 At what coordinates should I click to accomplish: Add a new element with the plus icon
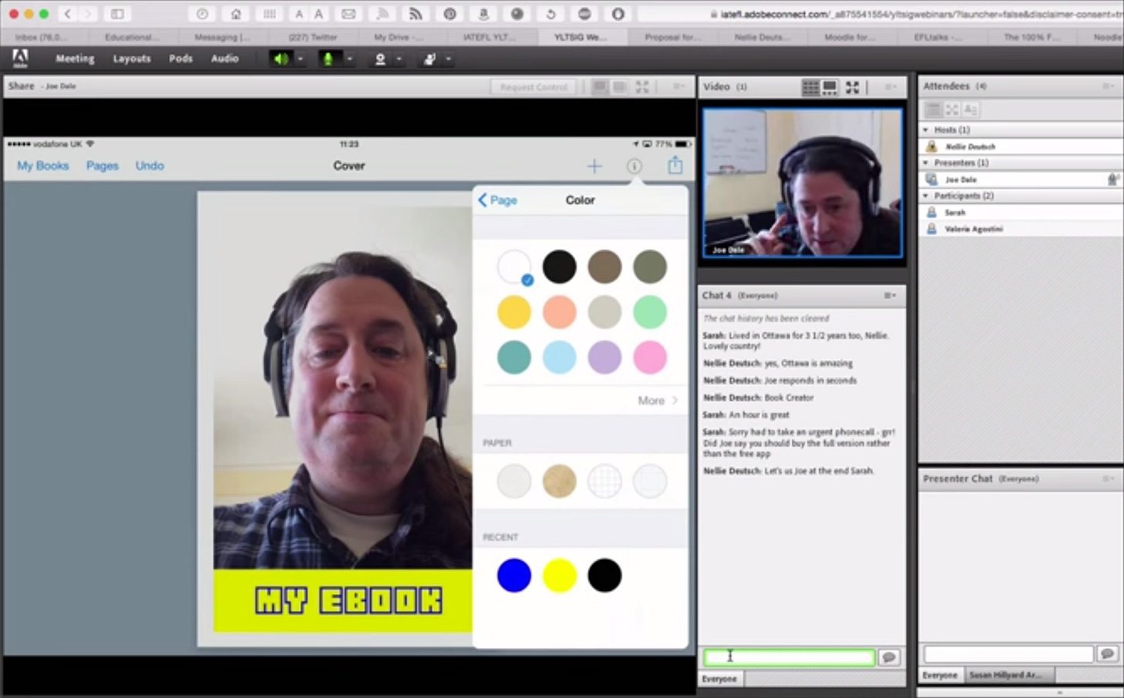coord(594,165)
